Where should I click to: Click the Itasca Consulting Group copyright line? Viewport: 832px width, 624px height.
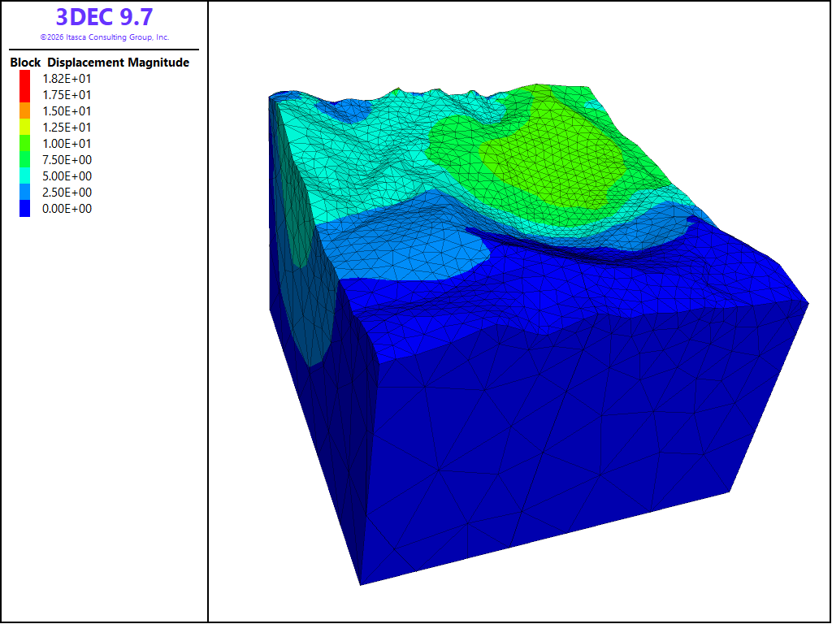105,37
